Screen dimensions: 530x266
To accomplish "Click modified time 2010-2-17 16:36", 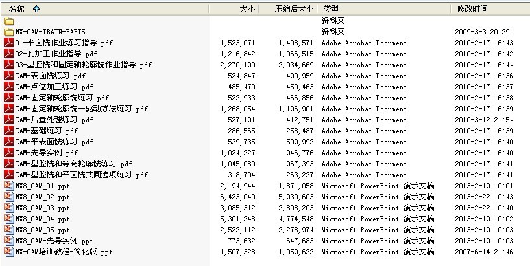I will click(x=484, y=76).
